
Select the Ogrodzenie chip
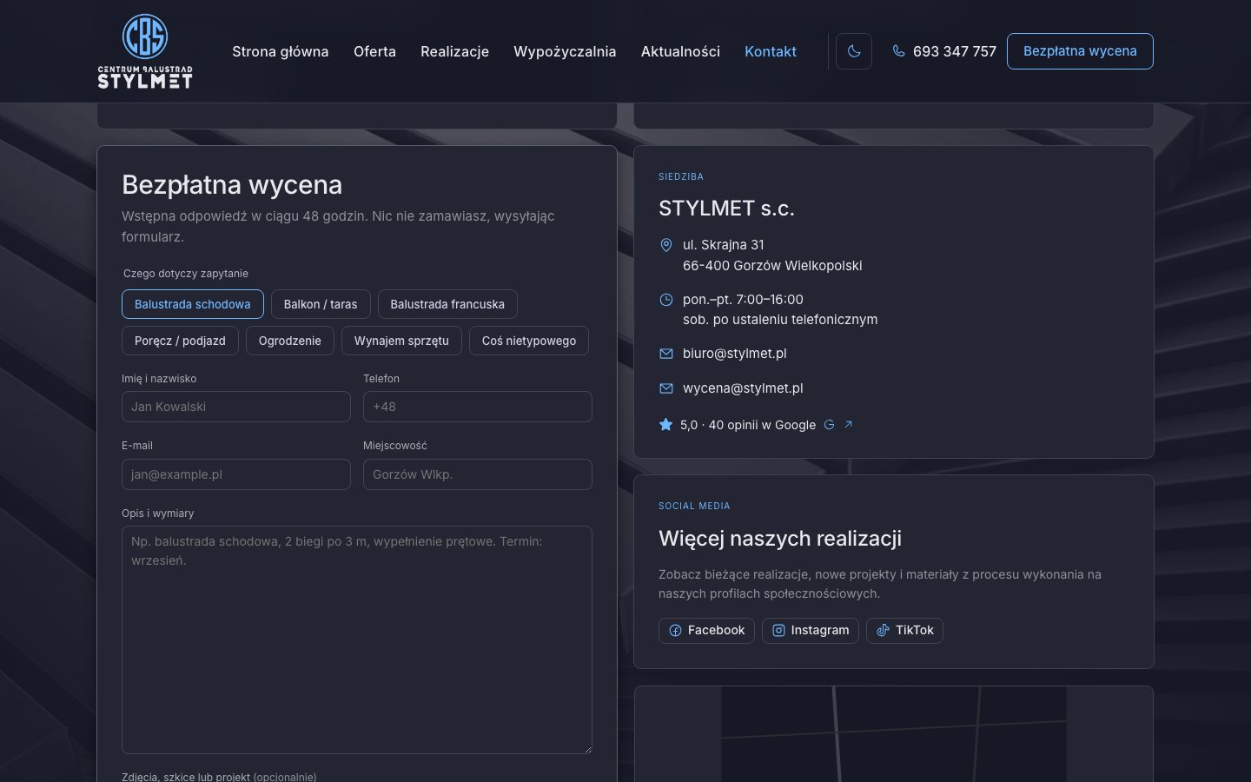290,341
